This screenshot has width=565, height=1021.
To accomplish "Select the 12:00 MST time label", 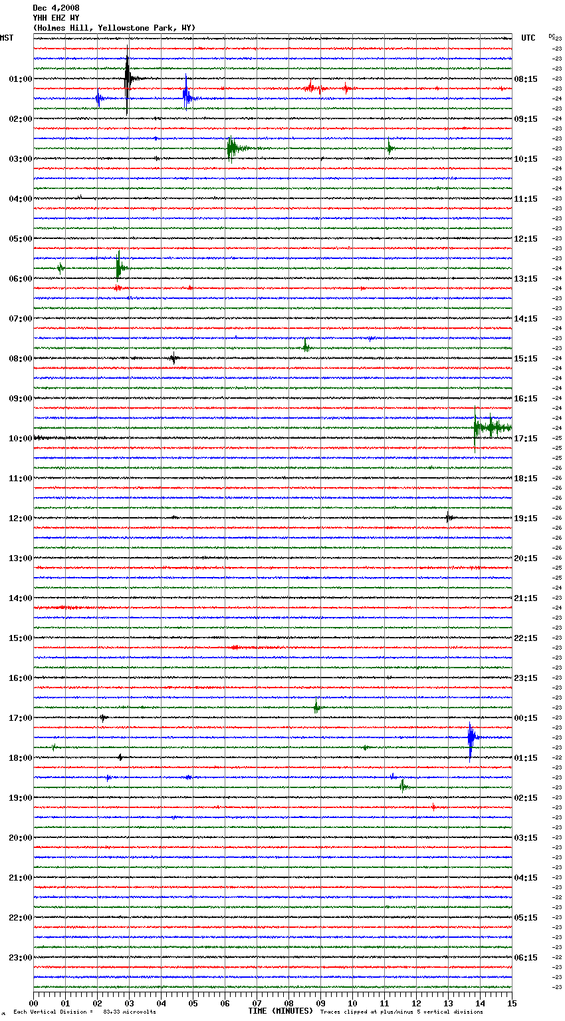I will click(x=21, y=518).
